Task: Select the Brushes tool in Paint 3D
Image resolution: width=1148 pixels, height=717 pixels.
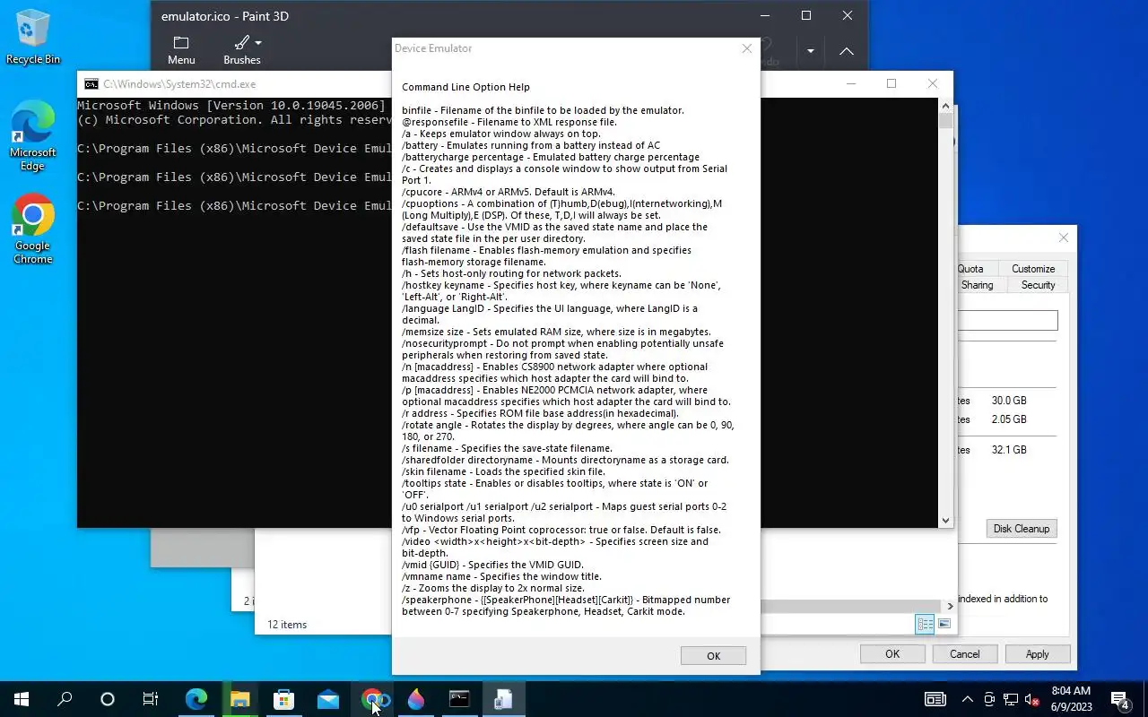Action: [241, 51]
